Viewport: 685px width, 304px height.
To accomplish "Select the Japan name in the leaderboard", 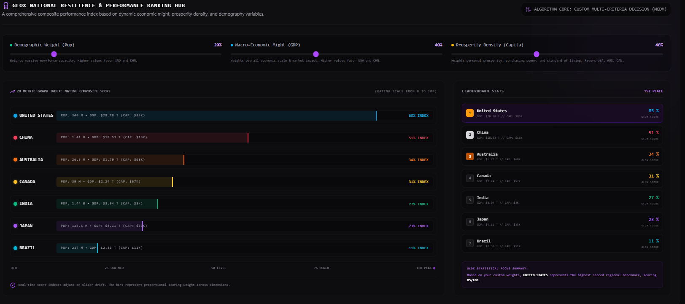I will [483, 219].
